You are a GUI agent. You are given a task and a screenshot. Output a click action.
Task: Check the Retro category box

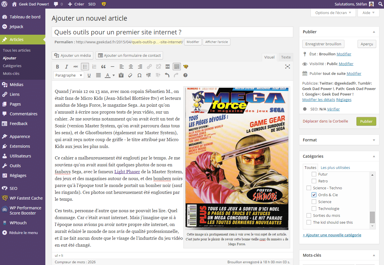314,181
